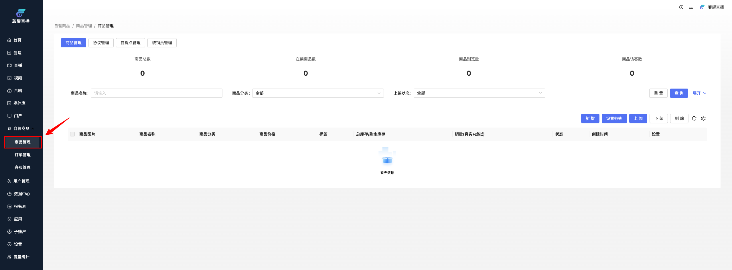Click the 商品名称 input field
This screenshot has height=270, width=732.
click(x=156, y=93)
